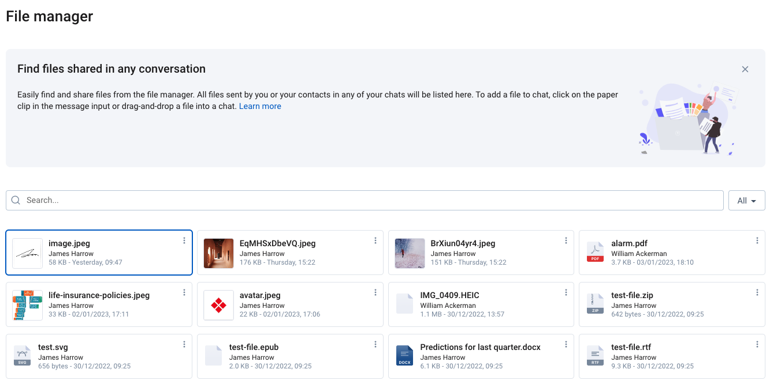781x384 pixels.
Task: Click the blank file icon of IMG_0409.HEIC
Action: point(404,304)
